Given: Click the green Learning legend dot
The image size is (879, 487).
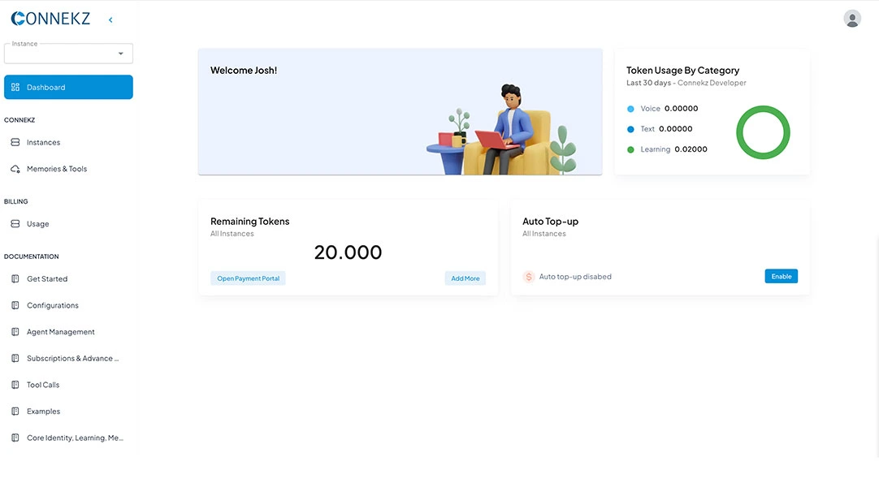Looking at the screenshot, I should 630,149.
